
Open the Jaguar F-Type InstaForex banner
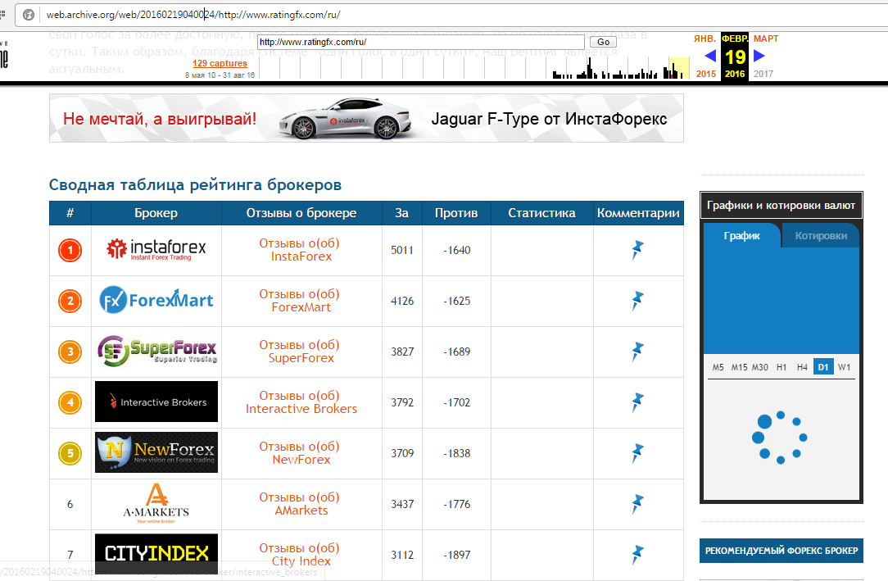click(366, 118)
